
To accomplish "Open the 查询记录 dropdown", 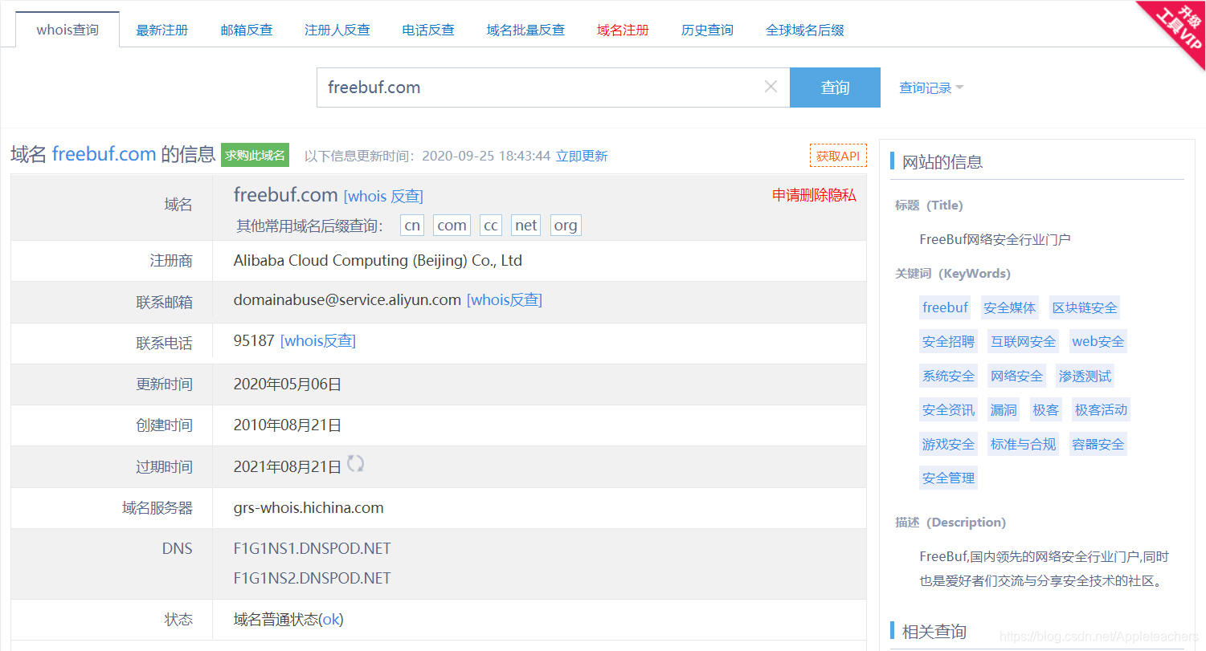I will (x=931, y=88).
